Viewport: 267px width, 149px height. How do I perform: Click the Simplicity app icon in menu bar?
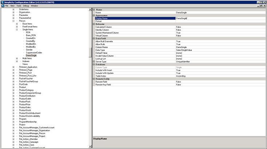click(x=3, y=6)
